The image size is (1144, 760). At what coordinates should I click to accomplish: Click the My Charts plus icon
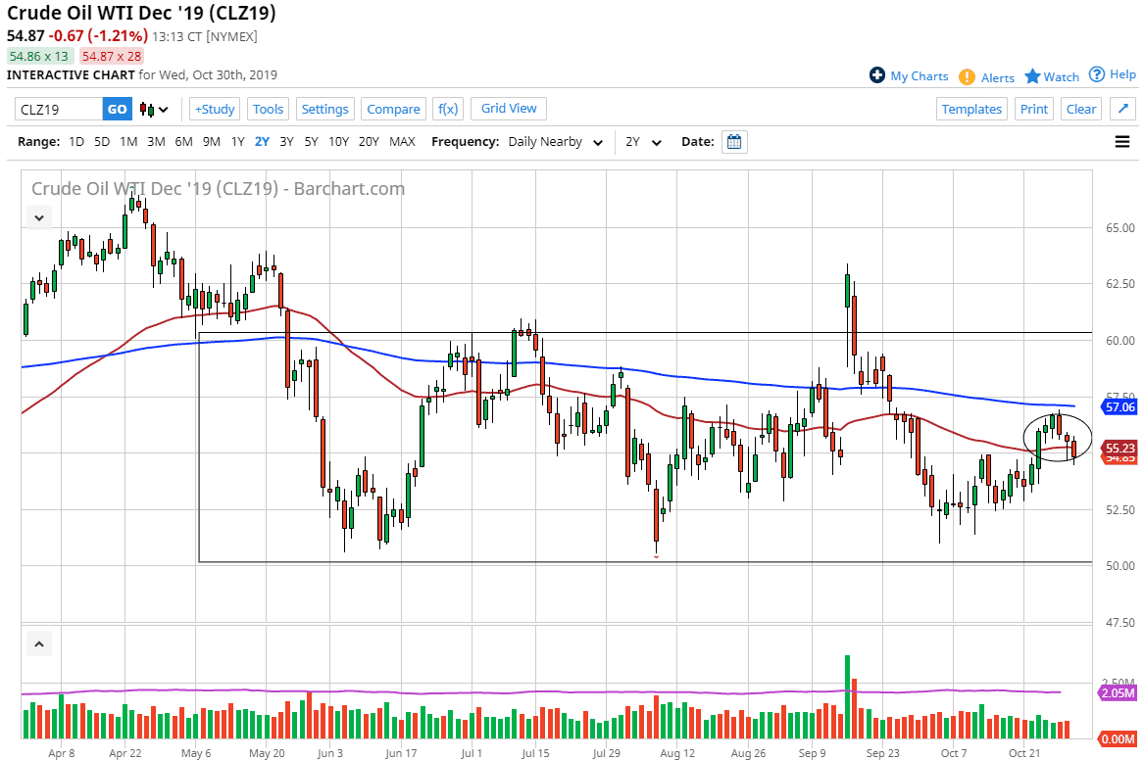(877, 75)
